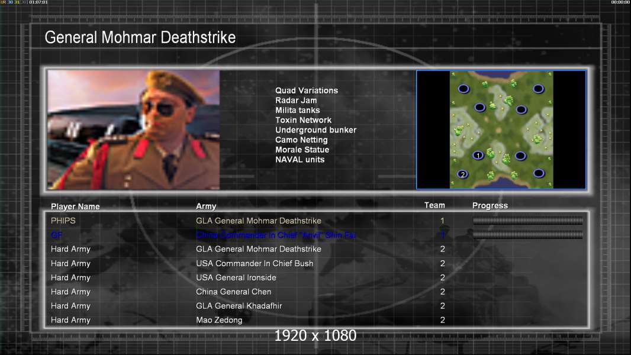The width and height of the screenshot is (631, 355).
Task: Click the 'Player Name' column header
Action: pos(75,206)
